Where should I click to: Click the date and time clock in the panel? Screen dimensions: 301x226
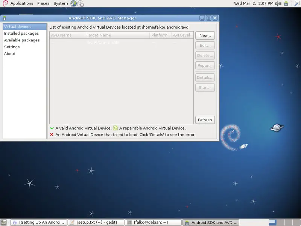[254, 3]
